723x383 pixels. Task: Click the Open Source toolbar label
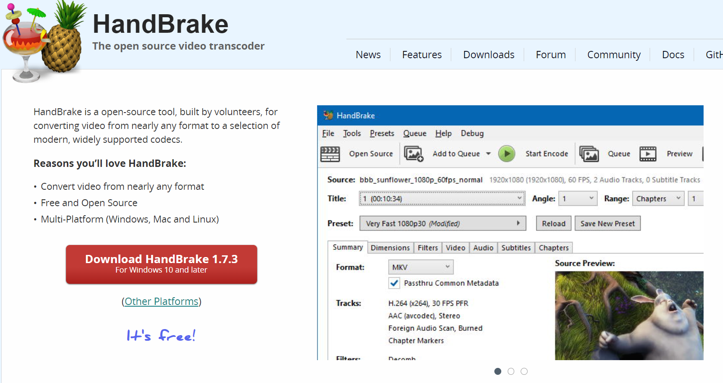tap(371, 154)
